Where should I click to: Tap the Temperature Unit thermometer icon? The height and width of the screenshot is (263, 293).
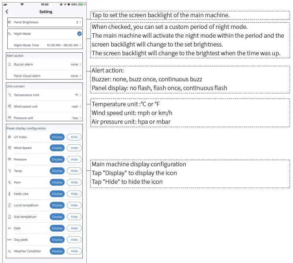click(10, 95)
